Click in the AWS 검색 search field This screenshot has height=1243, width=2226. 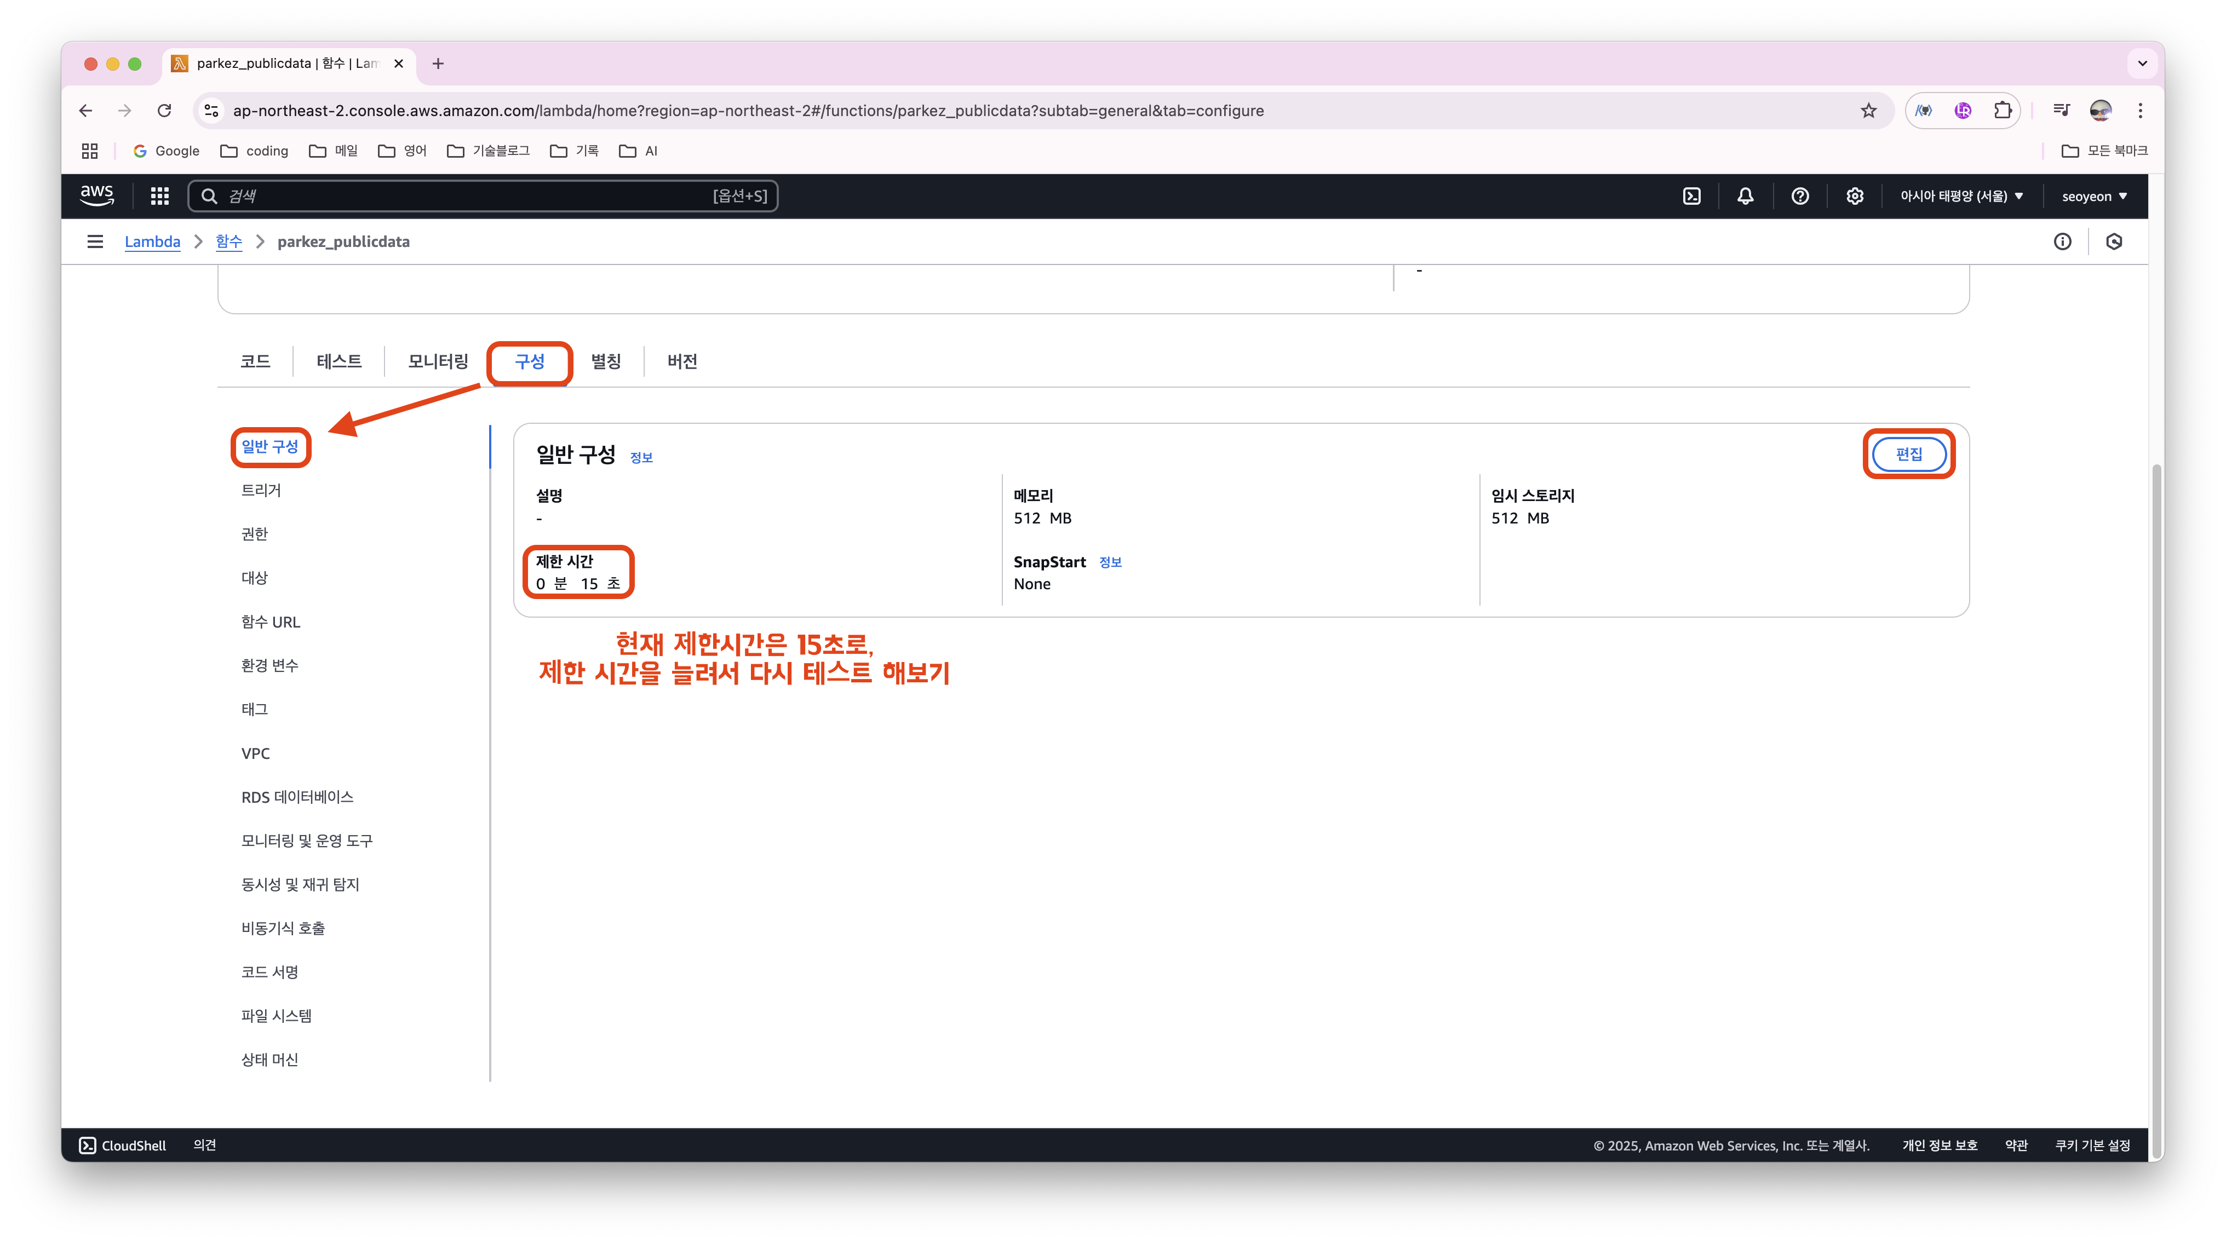click(x=467, y=196)
